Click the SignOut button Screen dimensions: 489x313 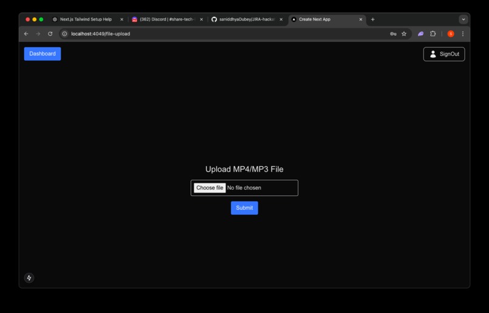tap(444, 54)
